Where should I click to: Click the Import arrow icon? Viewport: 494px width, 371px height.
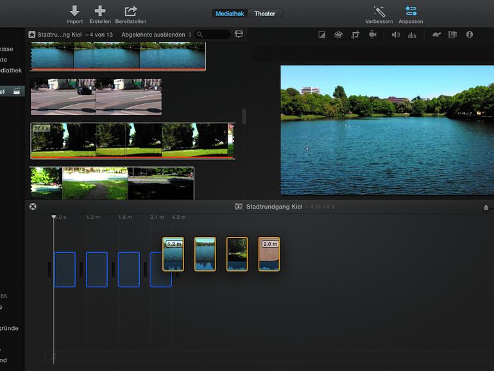74,11
